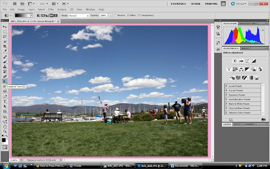Choose the Reflected Gradient style
270x169 pixels.
tap(51, 16)
